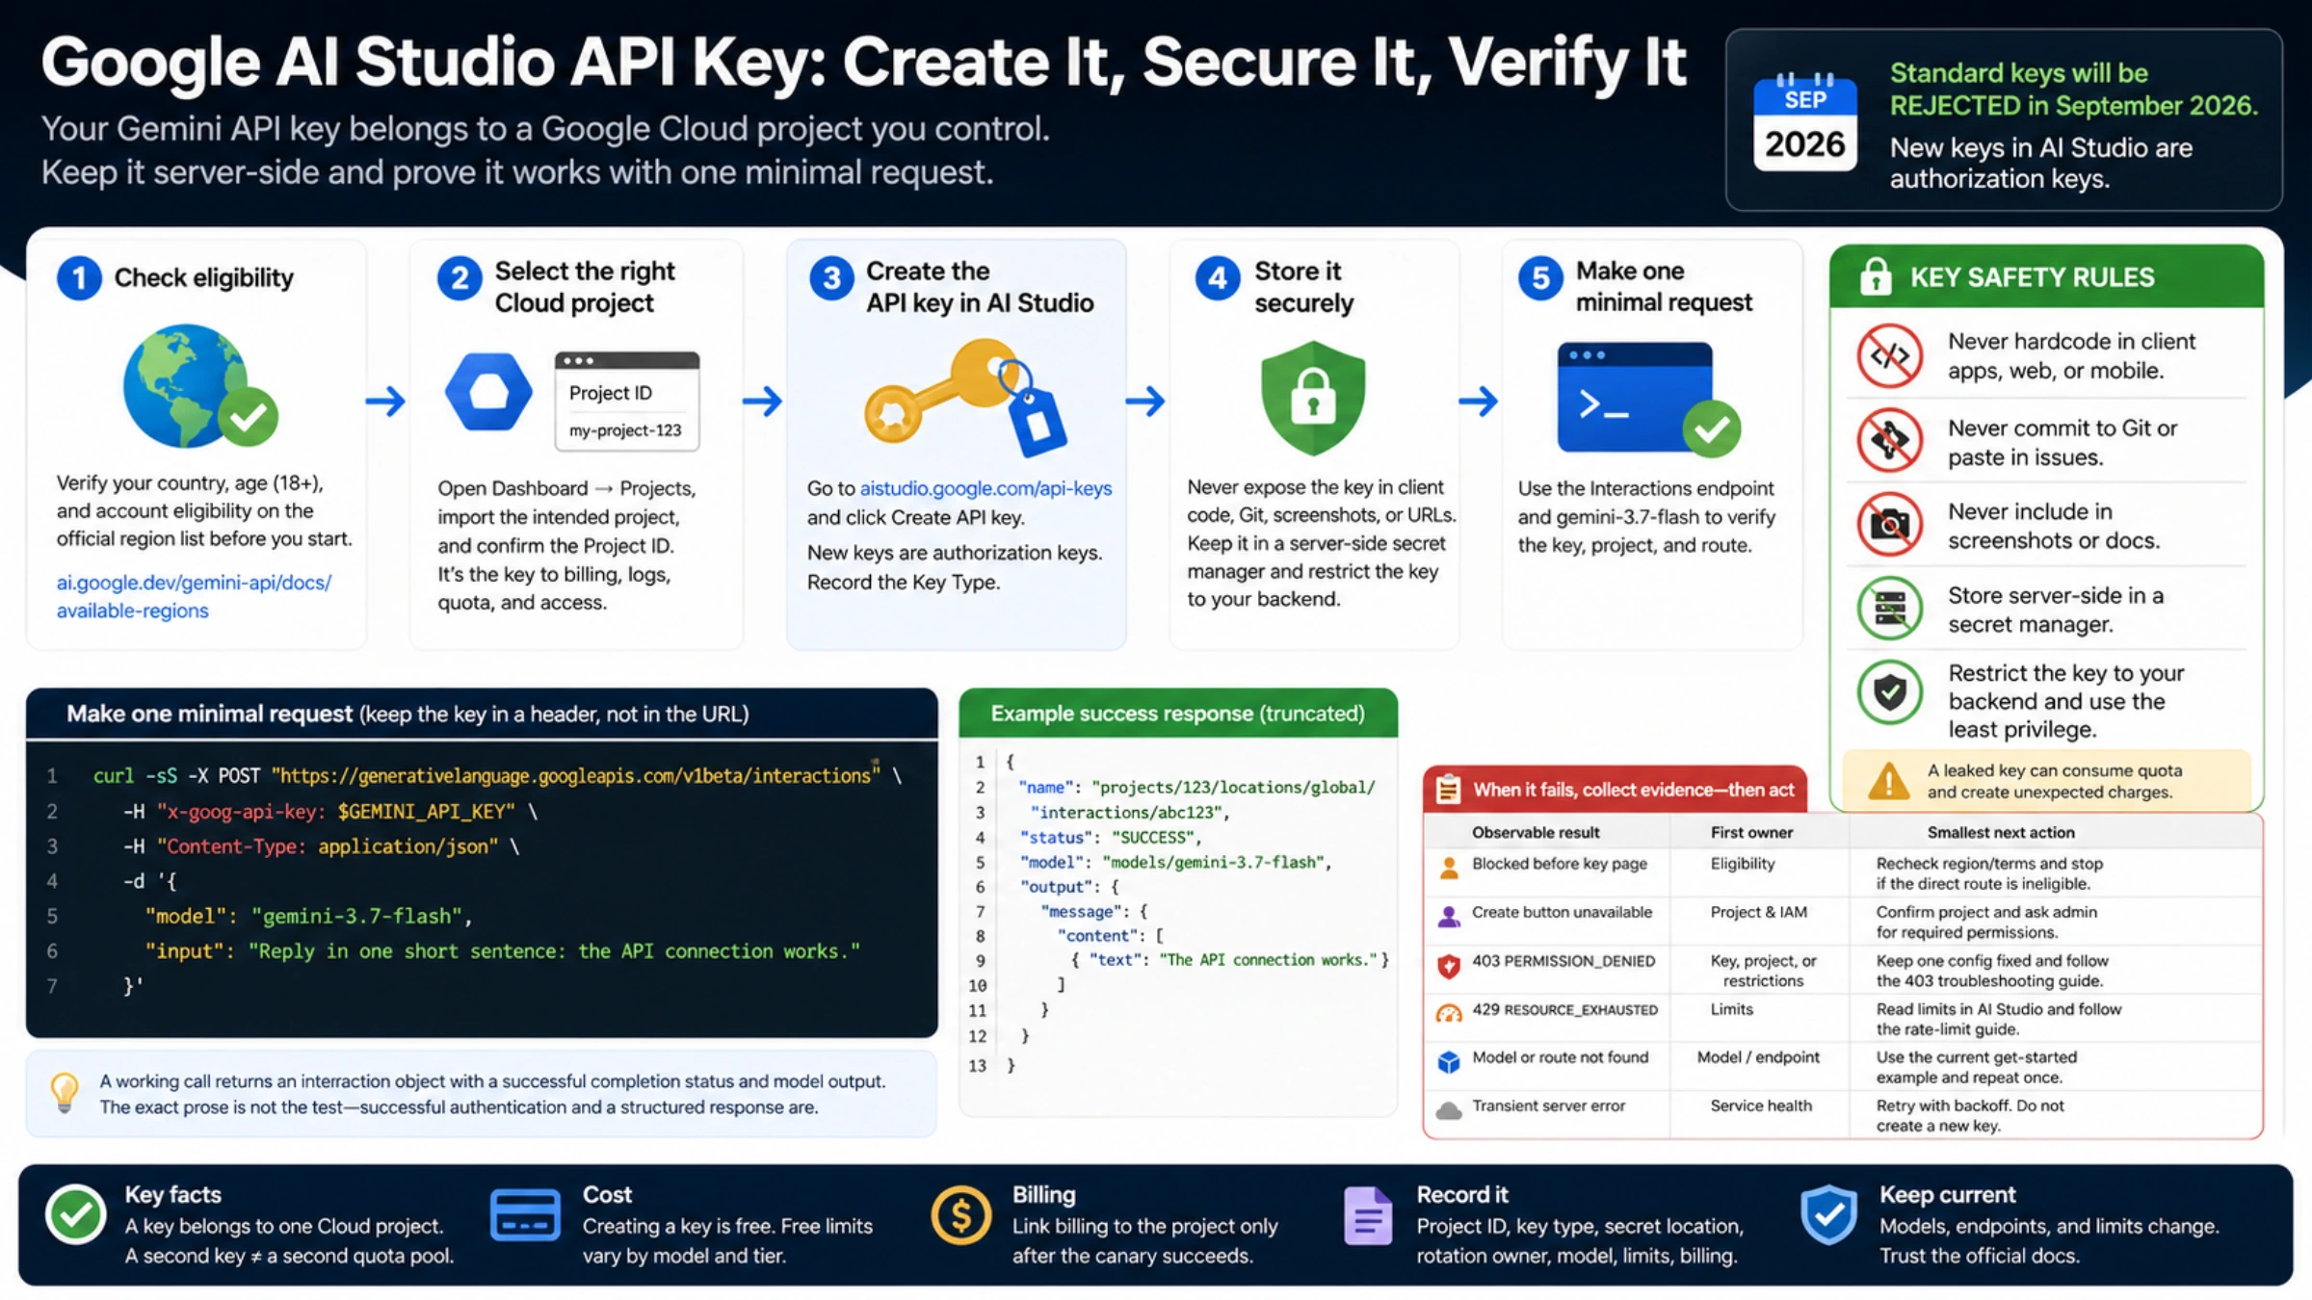This screenshot has width=2312, height=1300.
Task: Click "Never commit to Git" rule text
Action: coord(2062,443)
